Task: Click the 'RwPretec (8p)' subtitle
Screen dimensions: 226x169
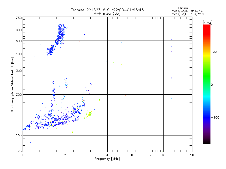Action: (107, 14)
